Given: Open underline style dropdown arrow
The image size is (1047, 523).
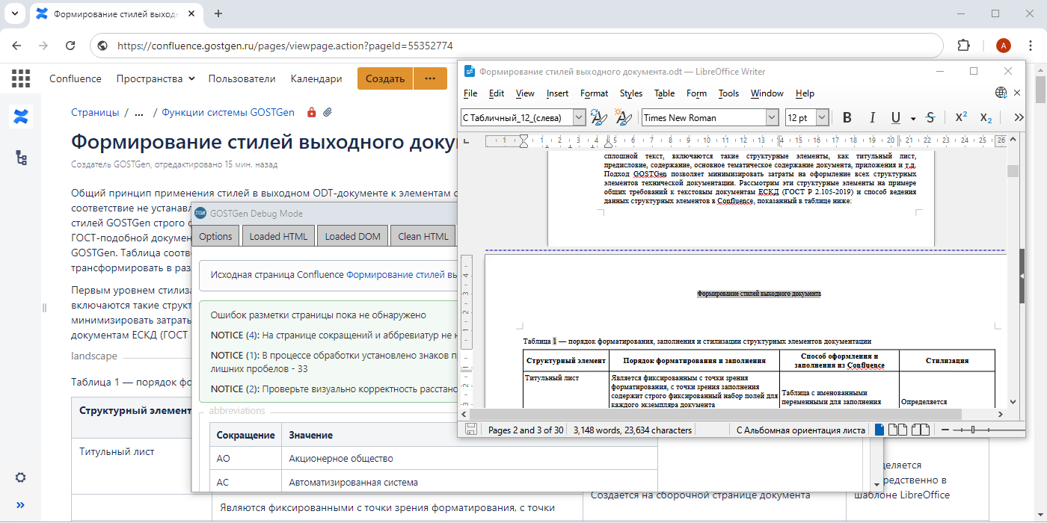Looking at the screenshot, I should pyautogui.click(x=913, y=118).
